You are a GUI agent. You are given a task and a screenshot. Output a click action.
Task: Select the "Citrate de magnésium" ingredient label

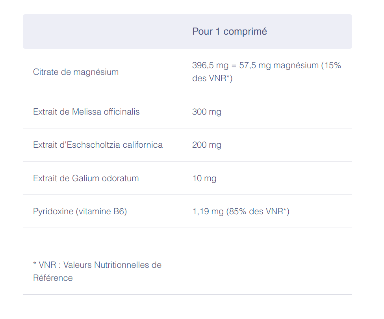click(x=76, y=72)
